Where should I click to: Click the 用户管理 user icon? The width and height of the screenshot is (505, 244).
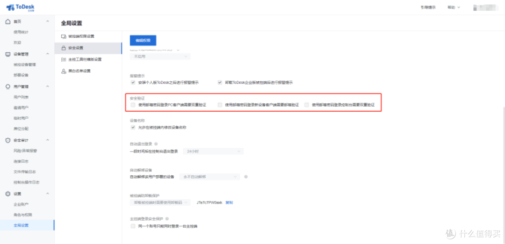(8, 86)
